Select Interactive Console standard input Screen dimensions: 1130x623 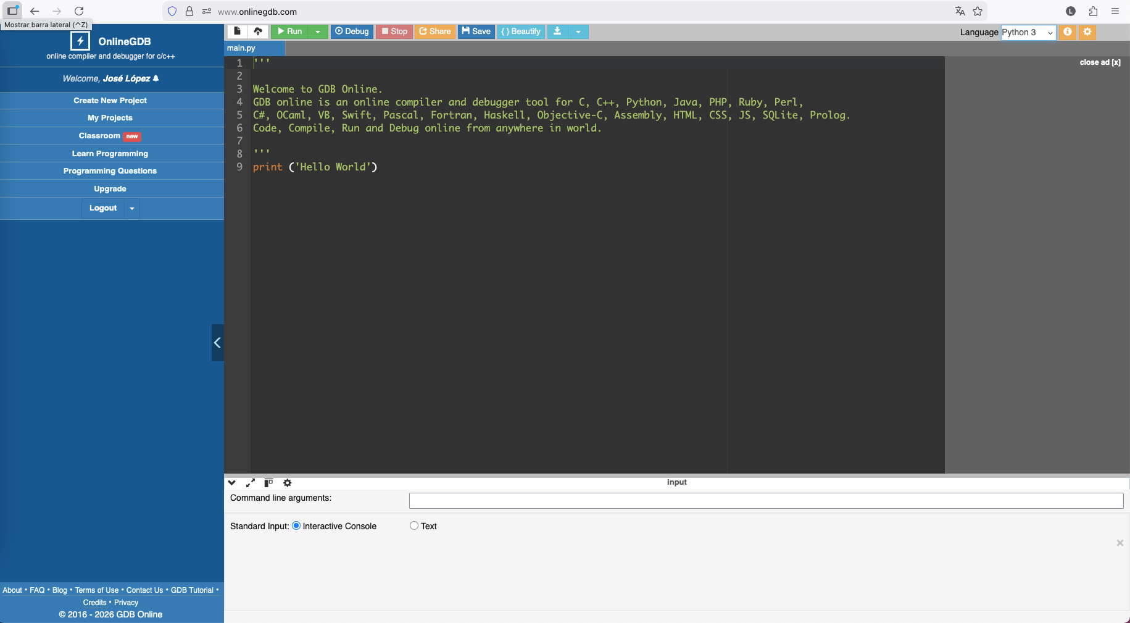click(297, 525)
